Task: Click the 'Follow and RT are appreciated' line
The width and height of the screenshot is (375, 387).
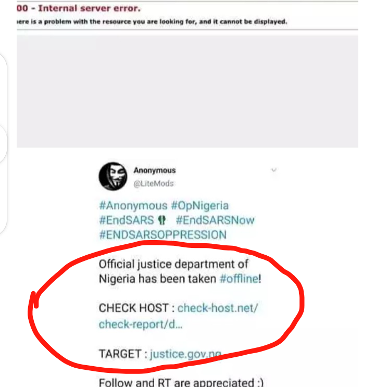Action: 181,382
